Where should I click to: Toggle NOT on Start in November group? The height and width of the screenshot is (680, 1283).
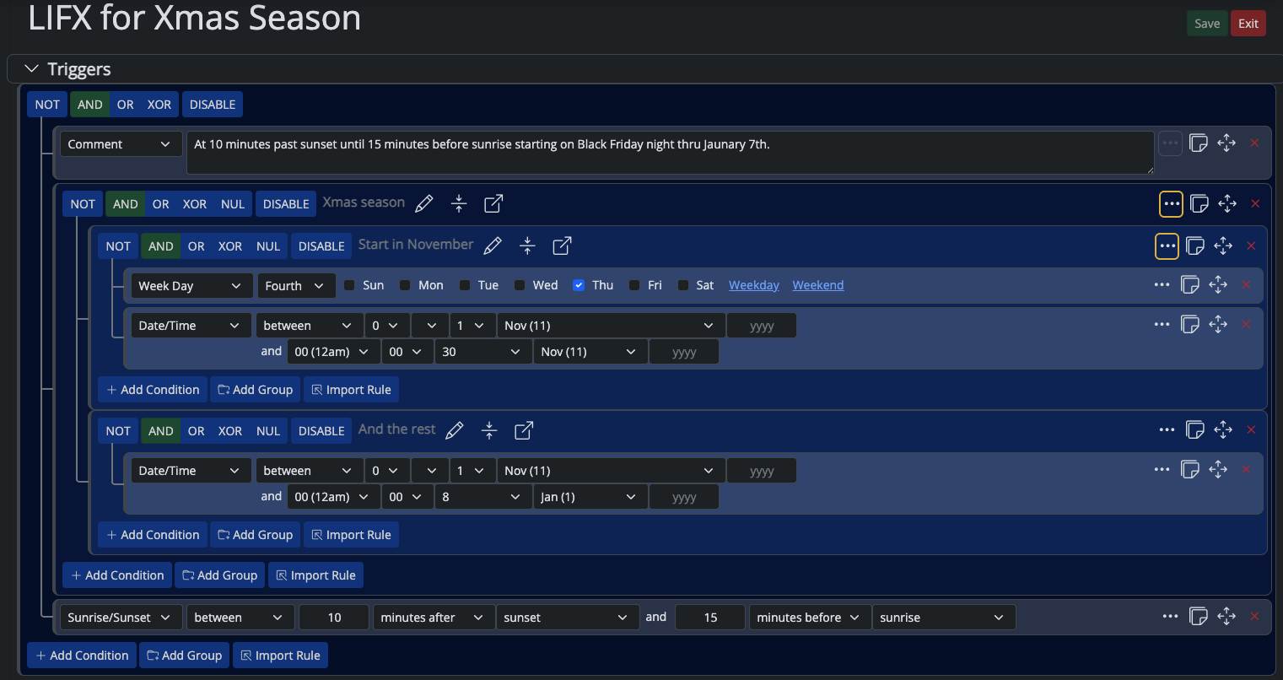pos(118,246)
